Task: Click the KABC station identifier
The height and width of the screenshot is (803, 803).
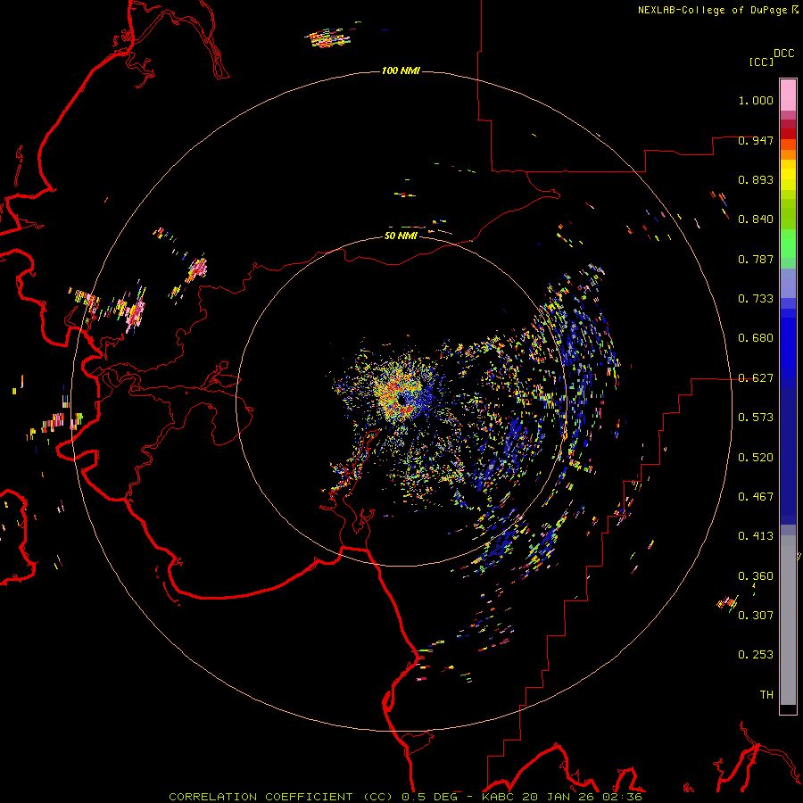Action: coord(497,797)
